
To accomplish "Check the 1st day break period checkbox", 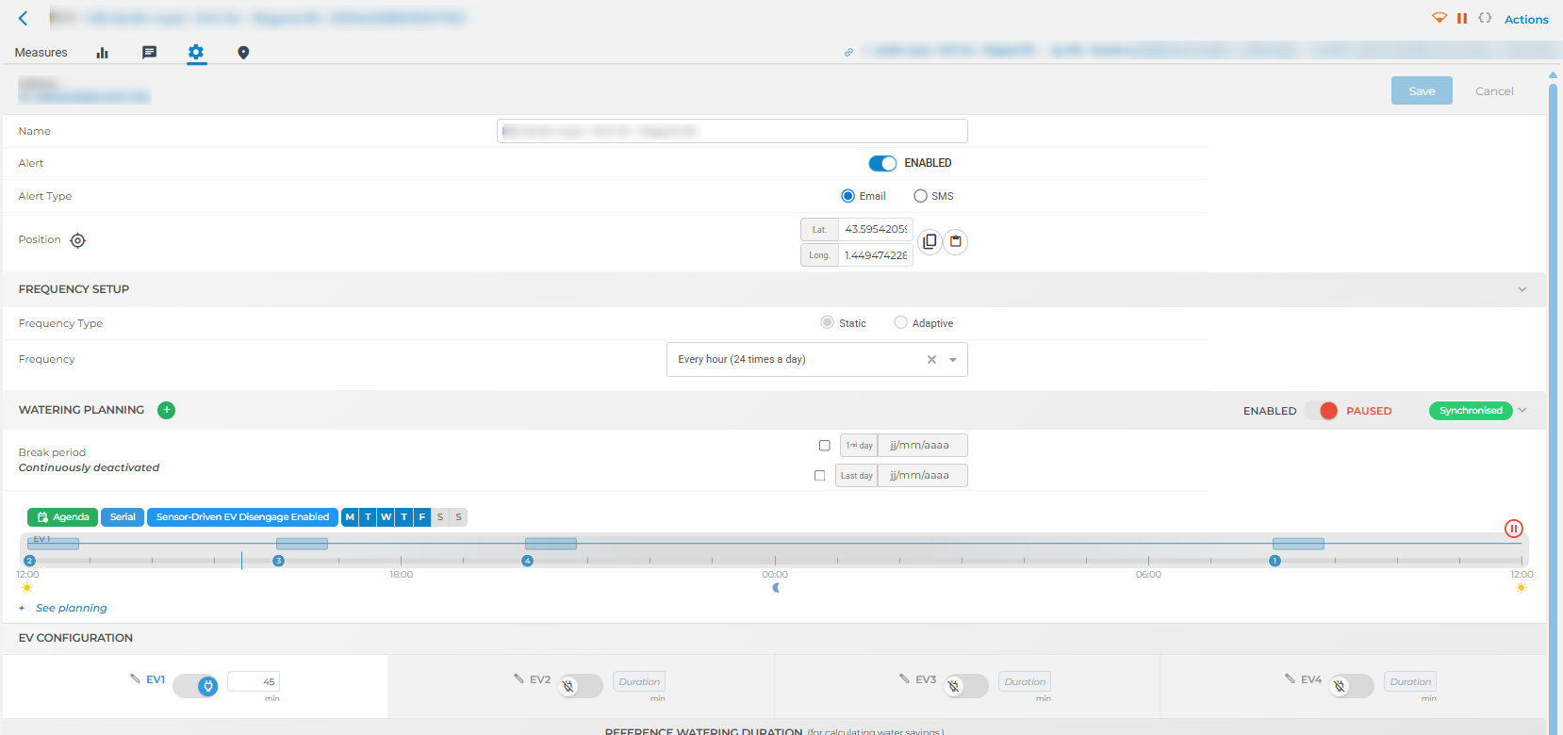I will tap(825, 446).
